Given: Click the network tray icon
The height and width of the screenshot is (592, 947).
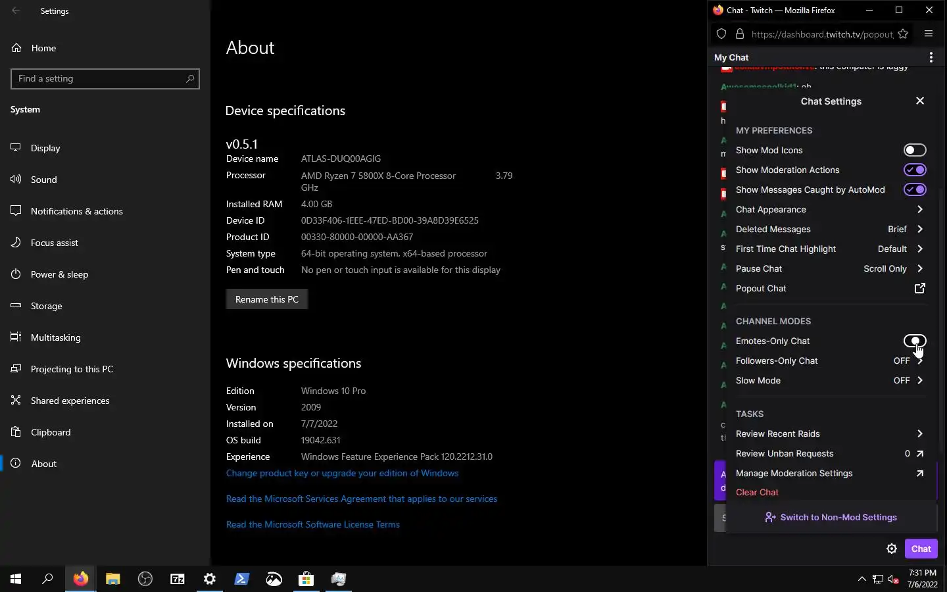Looking at the screenshot, I should (x=878, y=579).
